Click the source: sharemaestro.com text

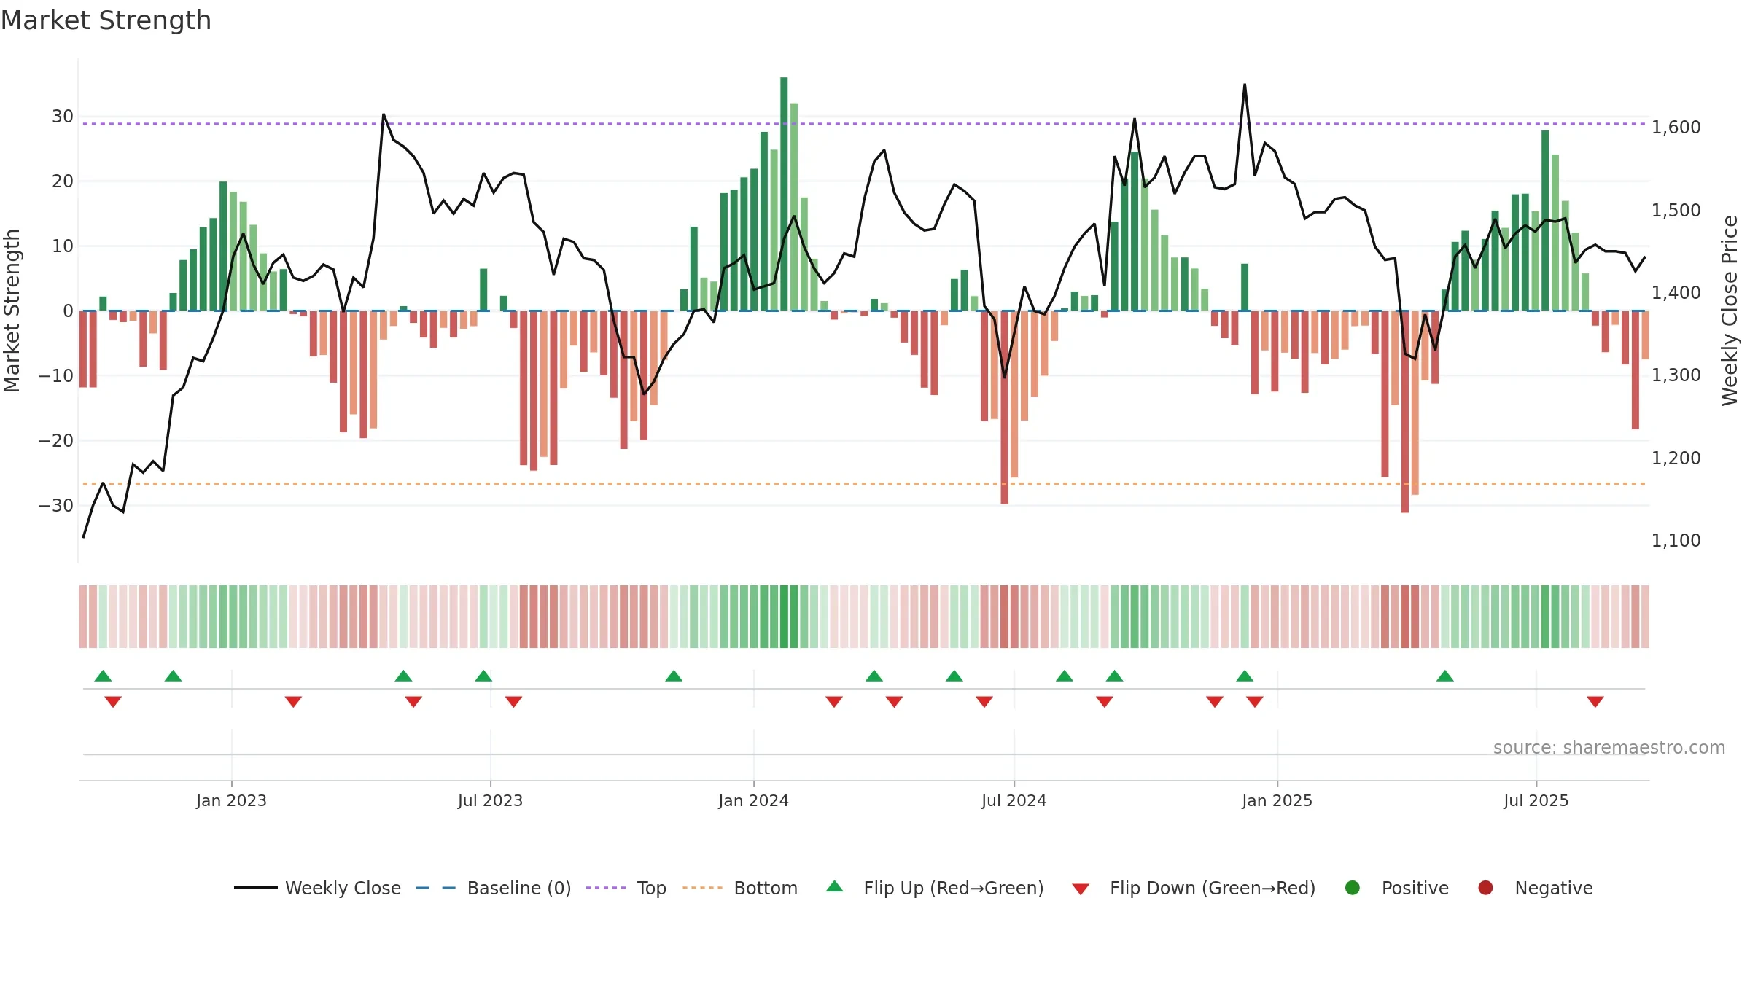[x=1609, y=747]
